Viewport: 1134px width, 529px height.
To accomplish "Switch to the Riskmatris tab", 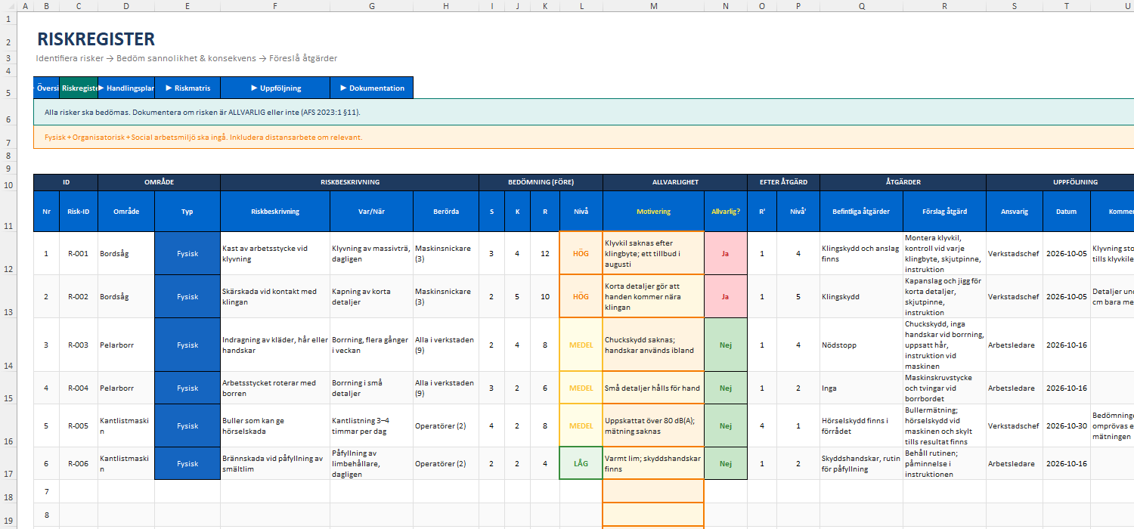I will (187, 88).
